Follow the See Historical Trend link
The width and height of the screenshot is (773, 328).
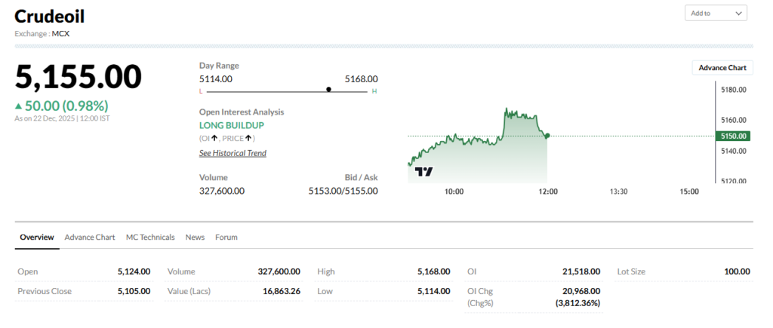point(233,153)
